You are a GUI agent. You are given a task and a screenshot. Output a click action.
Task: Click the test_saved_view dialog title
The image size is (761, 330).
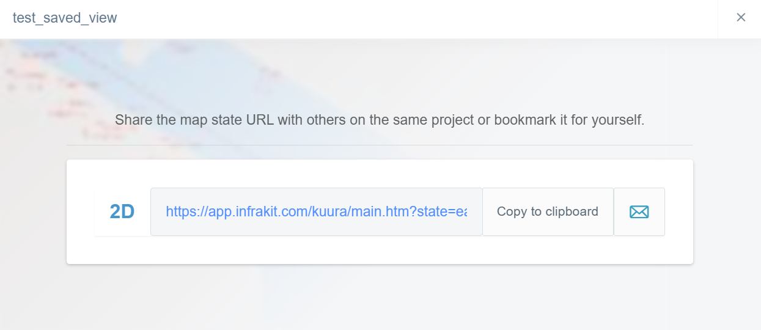click(65, 18)
